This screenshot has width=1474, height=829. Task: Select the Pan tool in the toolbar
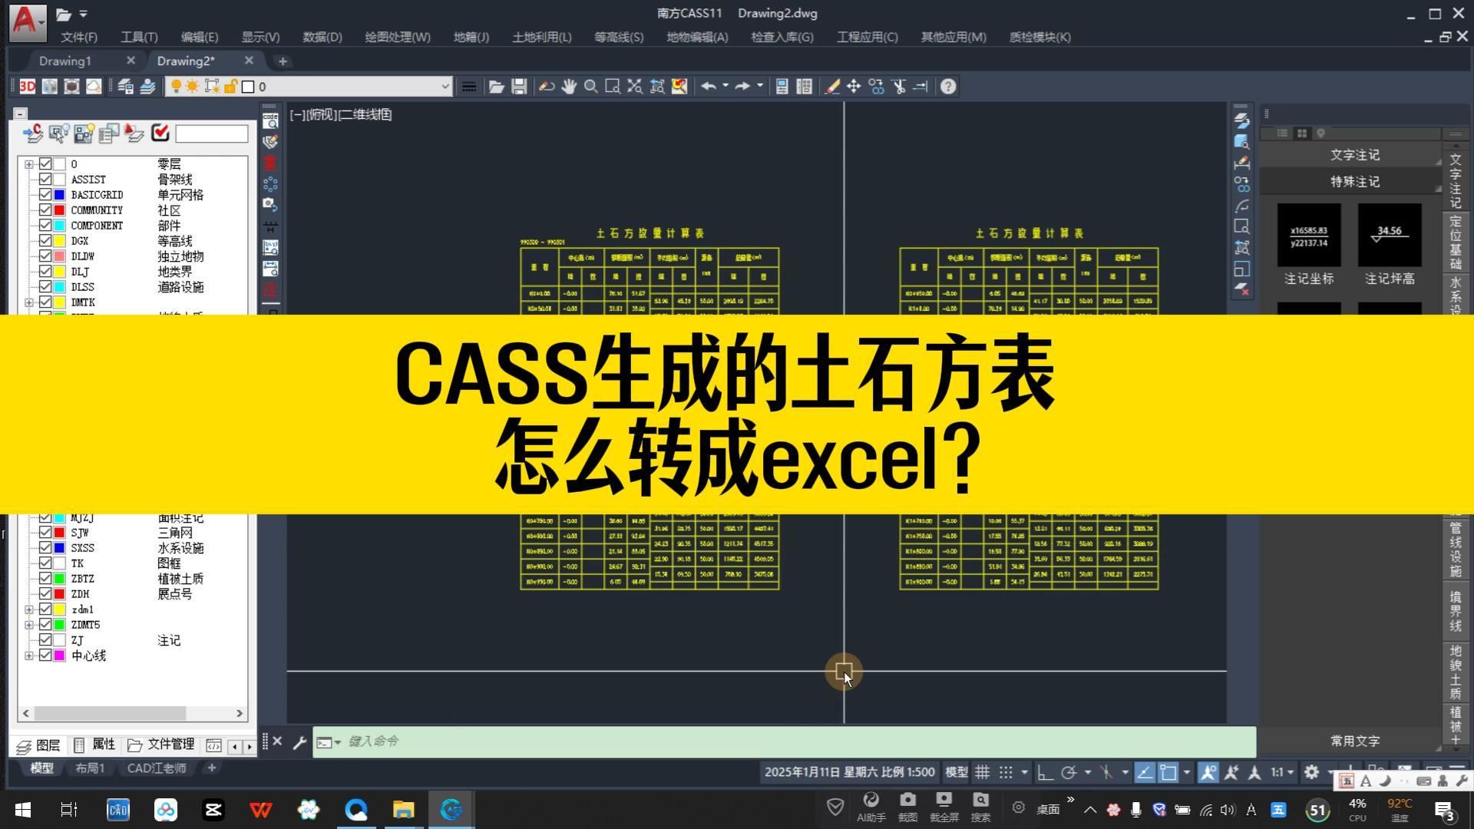coord(569,86)
